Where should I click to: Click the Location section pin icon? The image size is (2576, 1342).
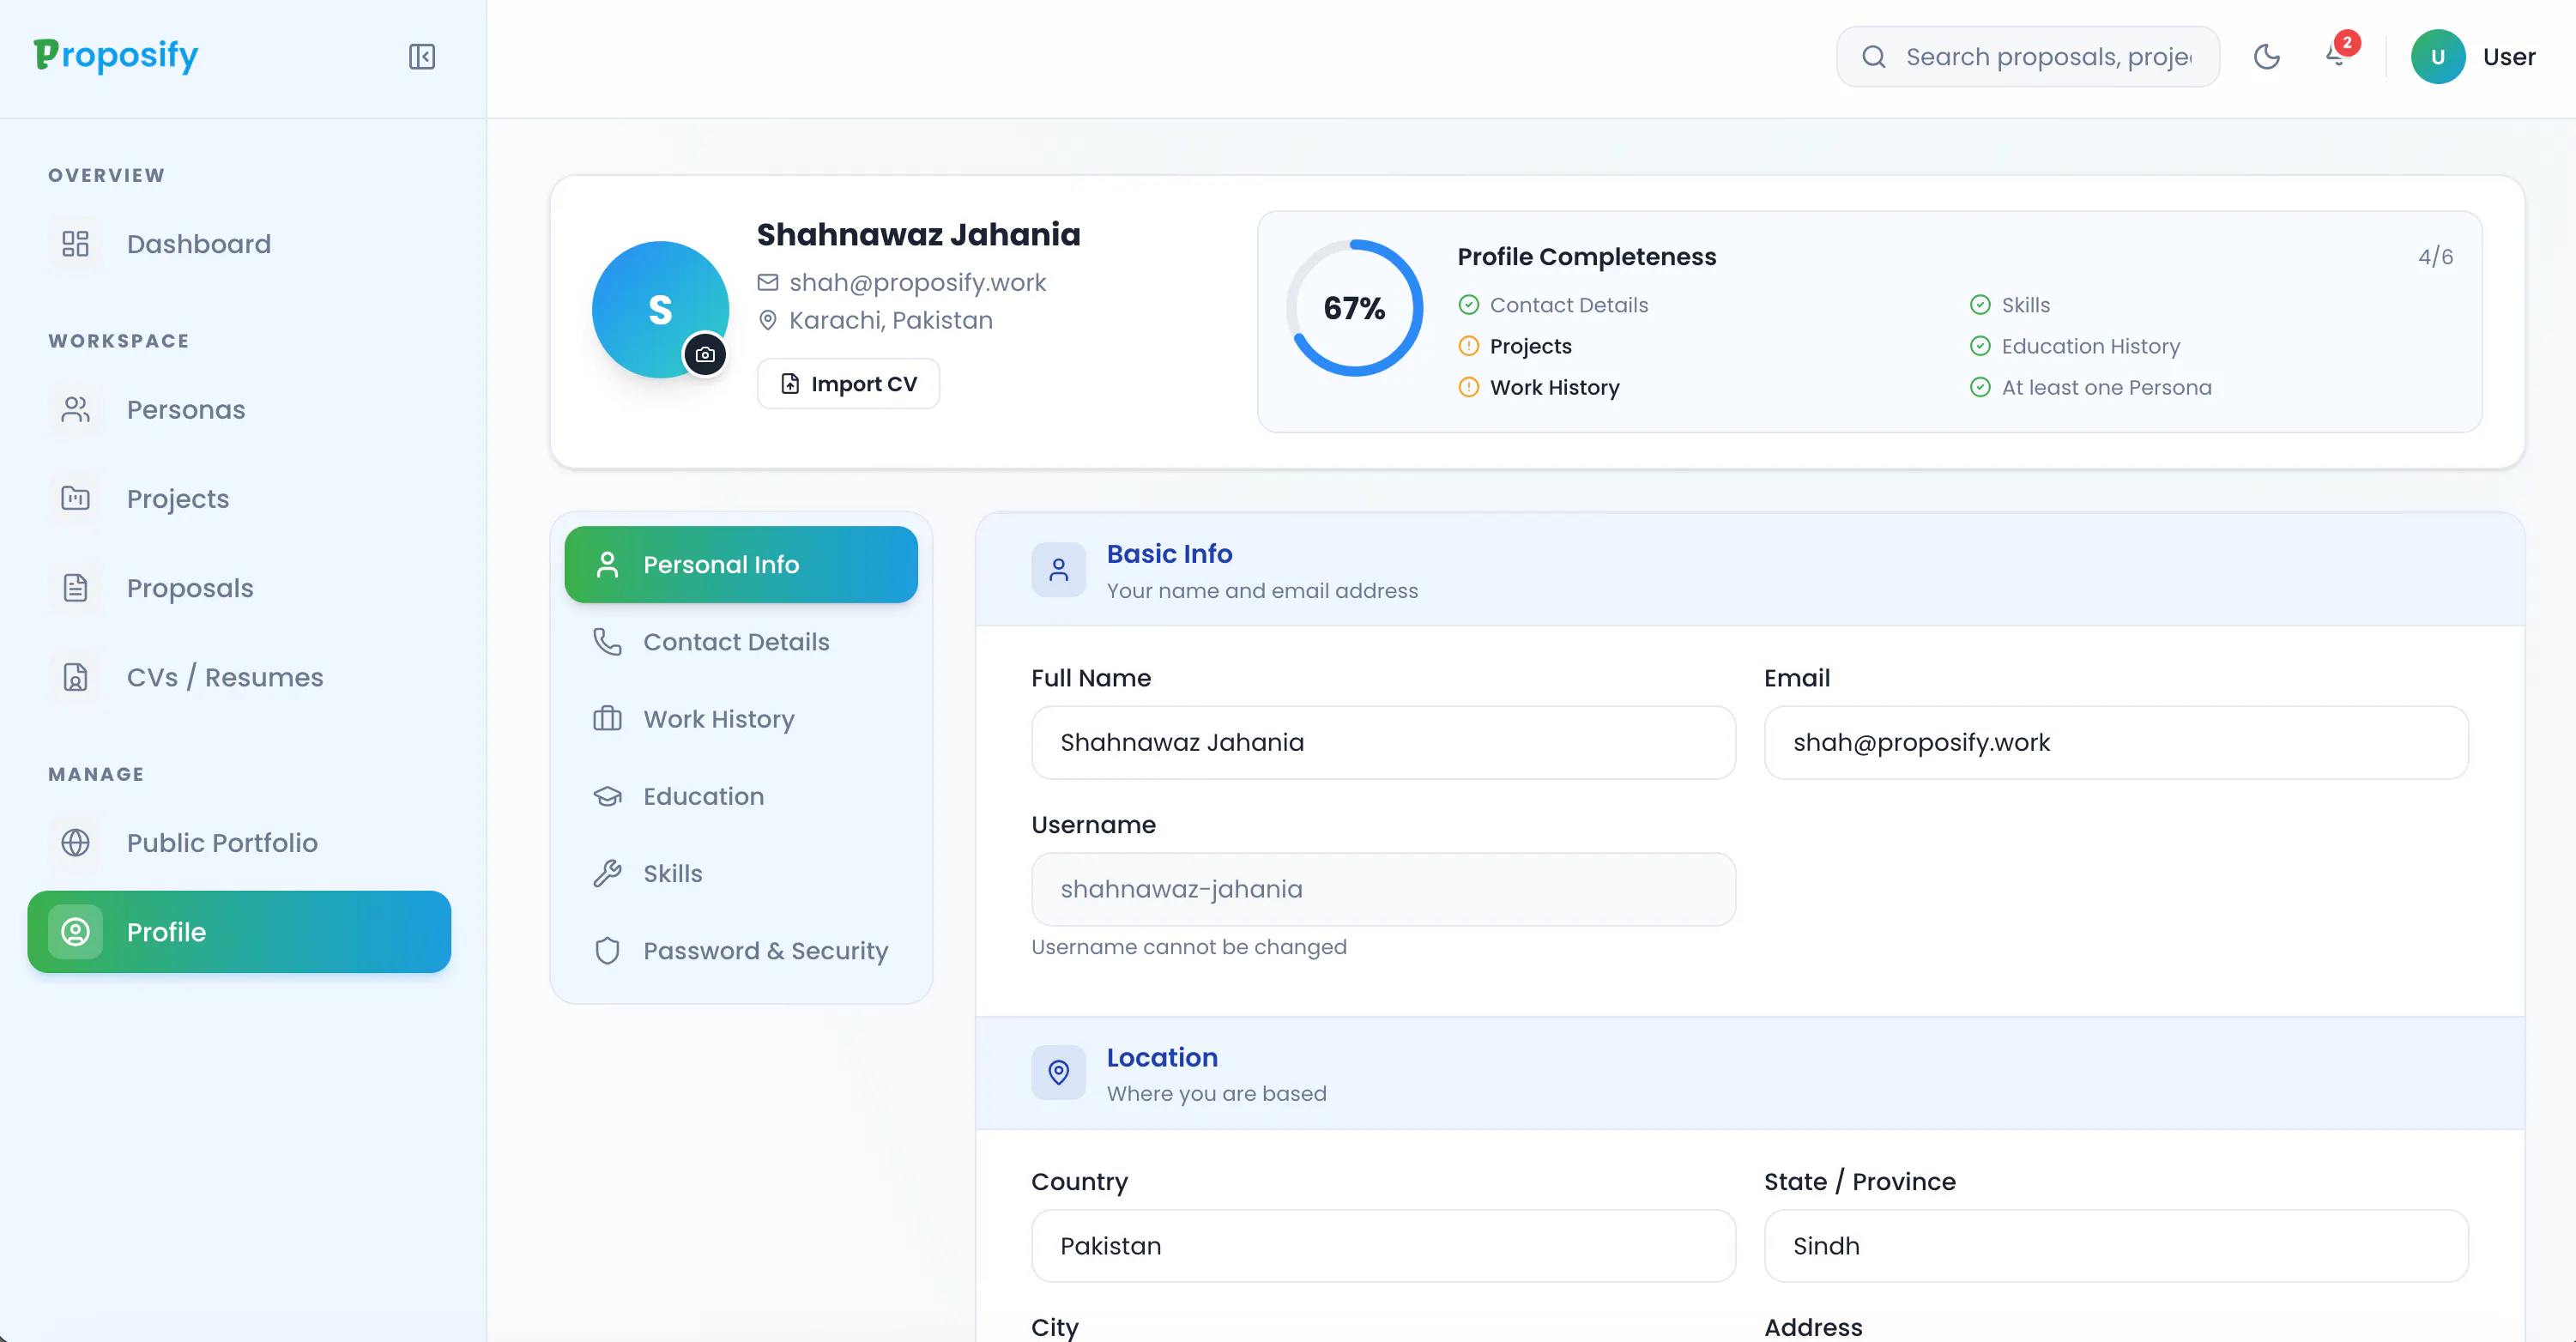(1058, 1073)
